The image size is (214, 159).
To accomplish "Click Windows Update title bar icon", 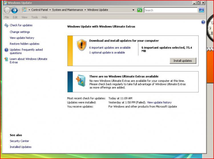I will tap(5, 3).
